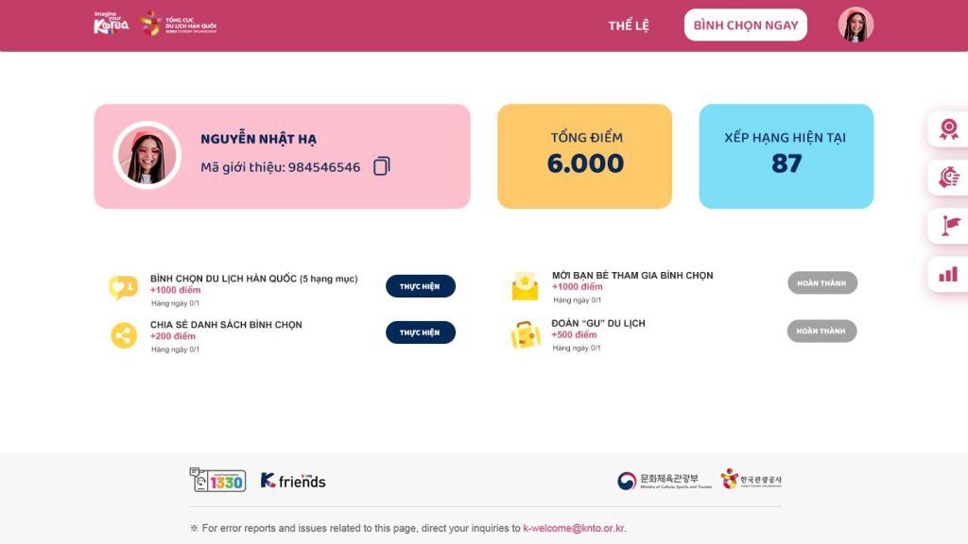Open the user avatar in header
The image size is (968, 544).
pyautogui.click(x=856, y=25)
